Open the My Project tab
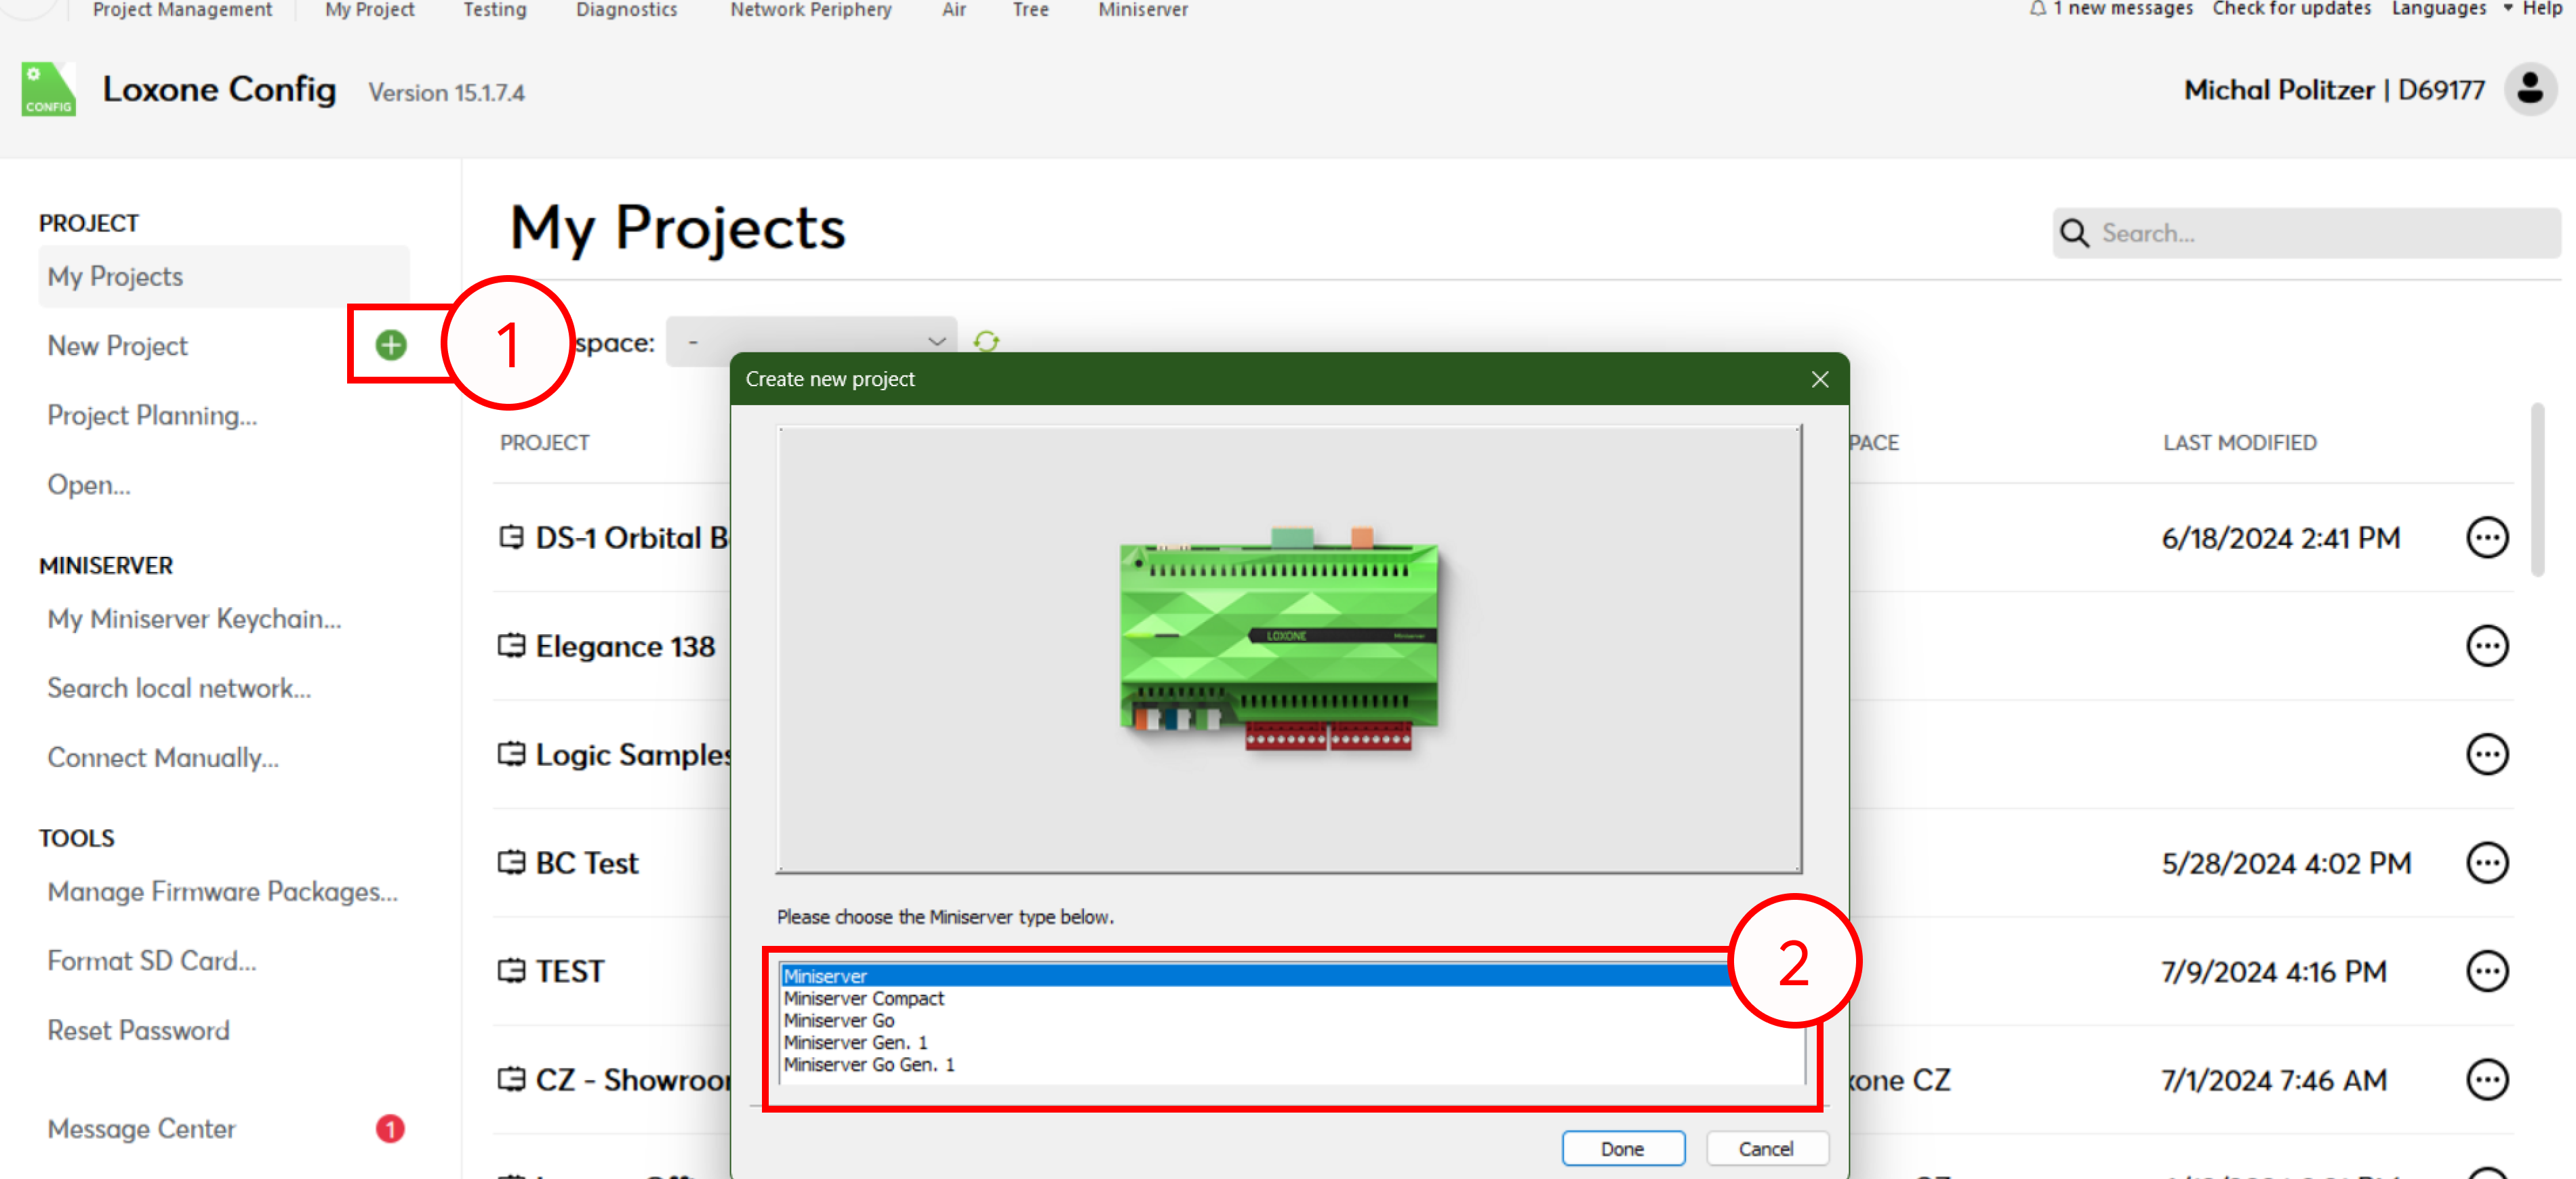The height and width of the screenshot is (1179, 2576). pos(369,9)
